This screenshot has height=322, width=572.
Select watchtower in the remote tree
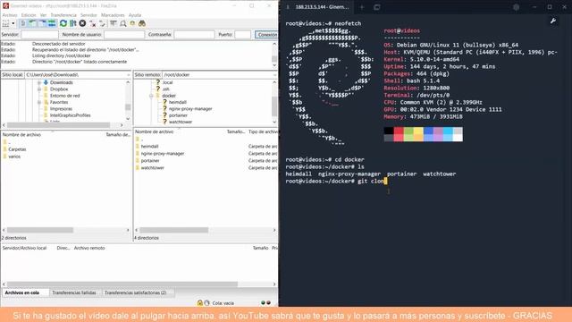181,122
